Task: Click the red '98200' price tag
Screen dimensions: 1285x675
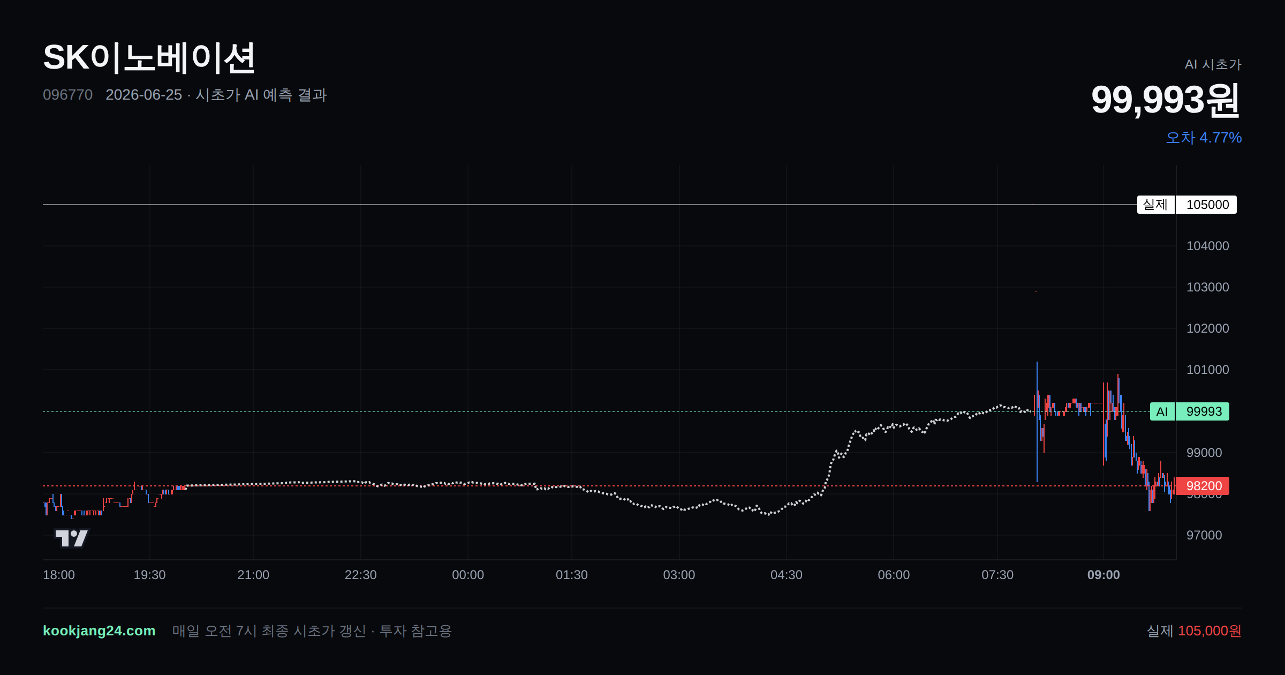Action: [x=1203, y=486]
